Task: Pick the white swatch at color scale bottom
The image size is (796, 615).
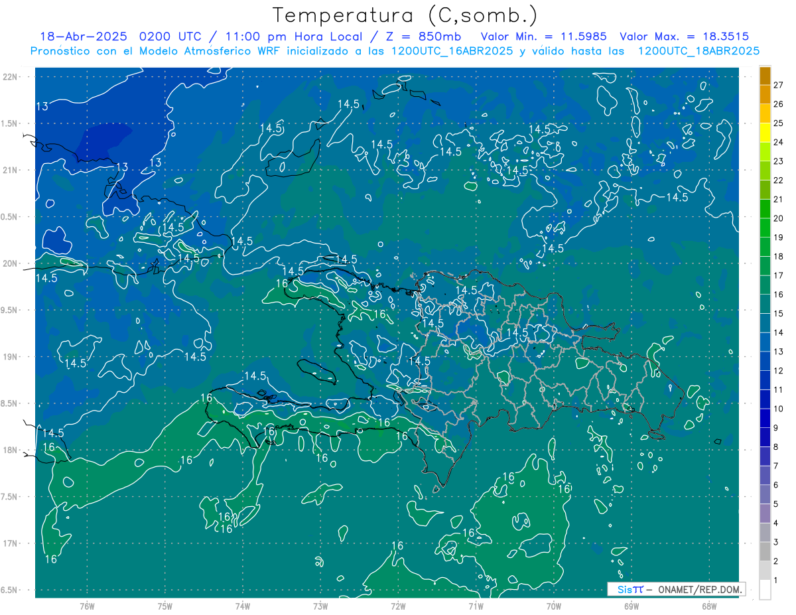Action: point(765,590)
